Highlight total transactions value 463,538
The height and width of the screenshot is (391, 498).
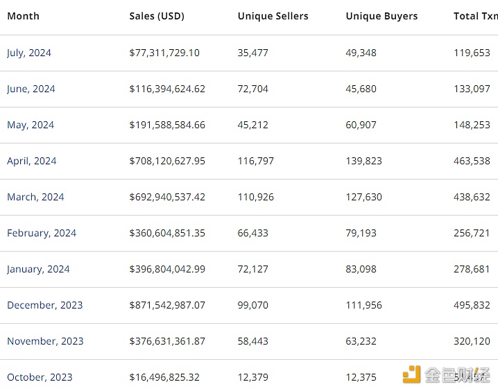point(472,162)
